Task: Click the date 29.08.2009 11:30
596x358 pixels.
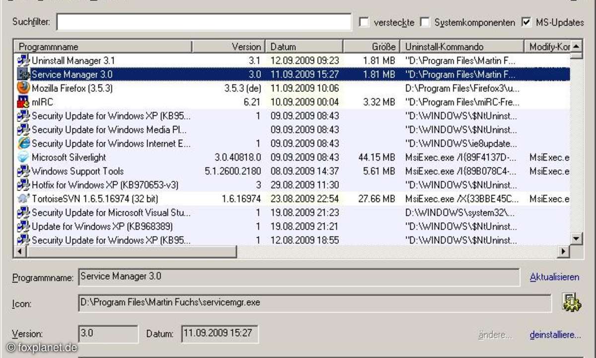Action: point(304,185)
